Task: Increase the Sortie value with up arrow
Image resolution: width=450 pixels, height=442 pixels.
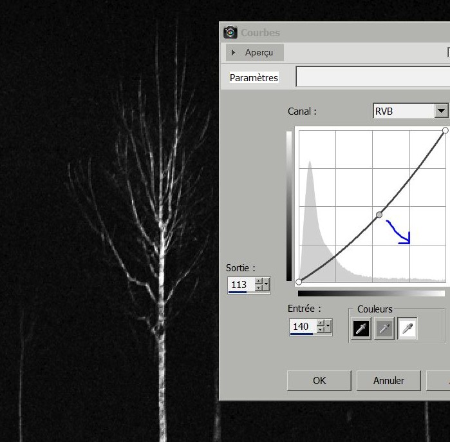Action: [x=259, y=281]
